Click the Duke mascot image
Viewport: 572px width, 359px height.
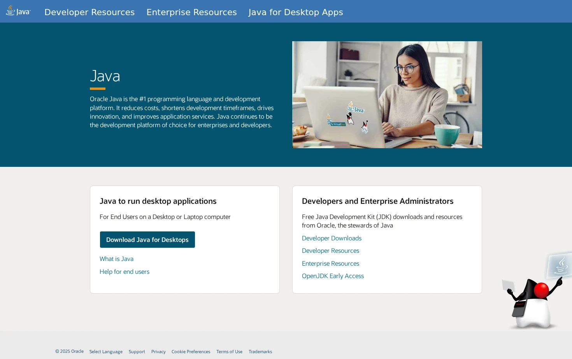coord(537,291)
